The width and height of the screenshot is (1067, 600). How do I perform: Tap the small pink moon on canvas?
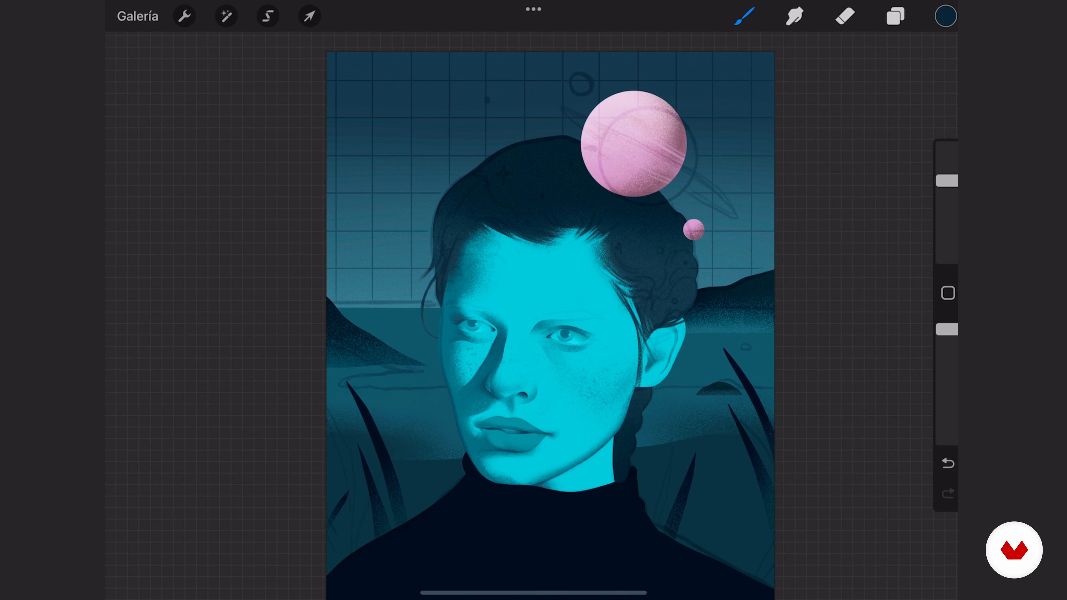(x=693, y=229)
